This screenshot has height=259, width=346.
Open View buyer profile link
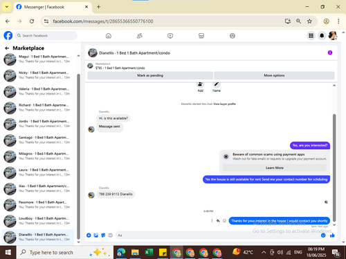[224, 104]
